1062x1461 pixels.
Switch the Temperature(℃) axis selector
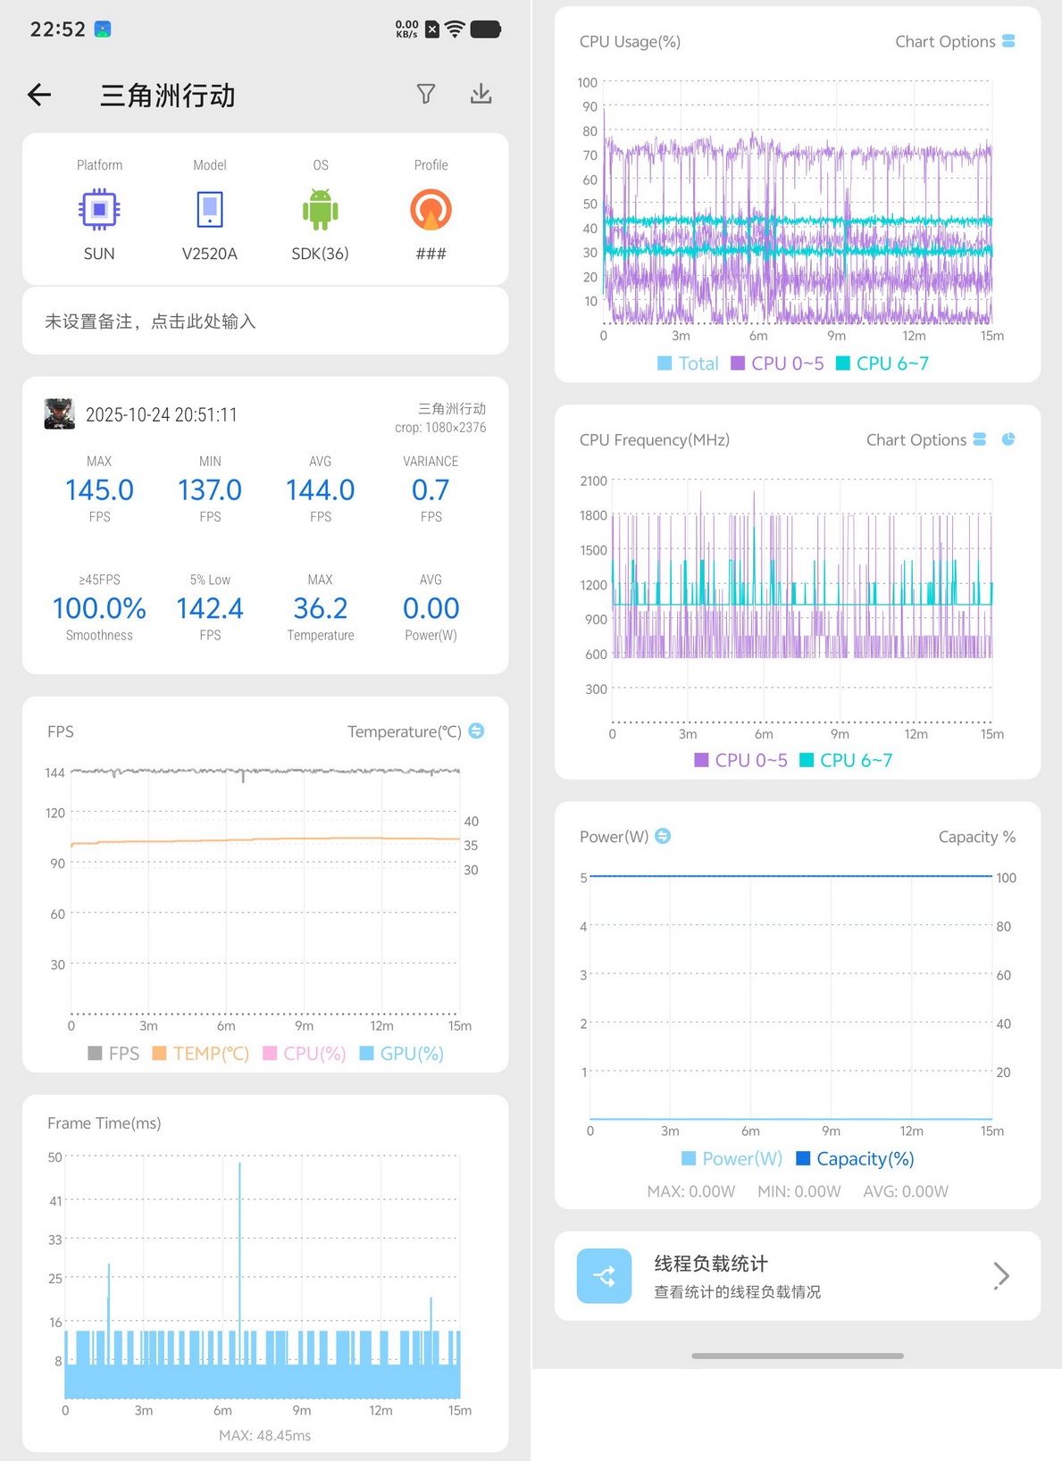[x=477, y=730]
